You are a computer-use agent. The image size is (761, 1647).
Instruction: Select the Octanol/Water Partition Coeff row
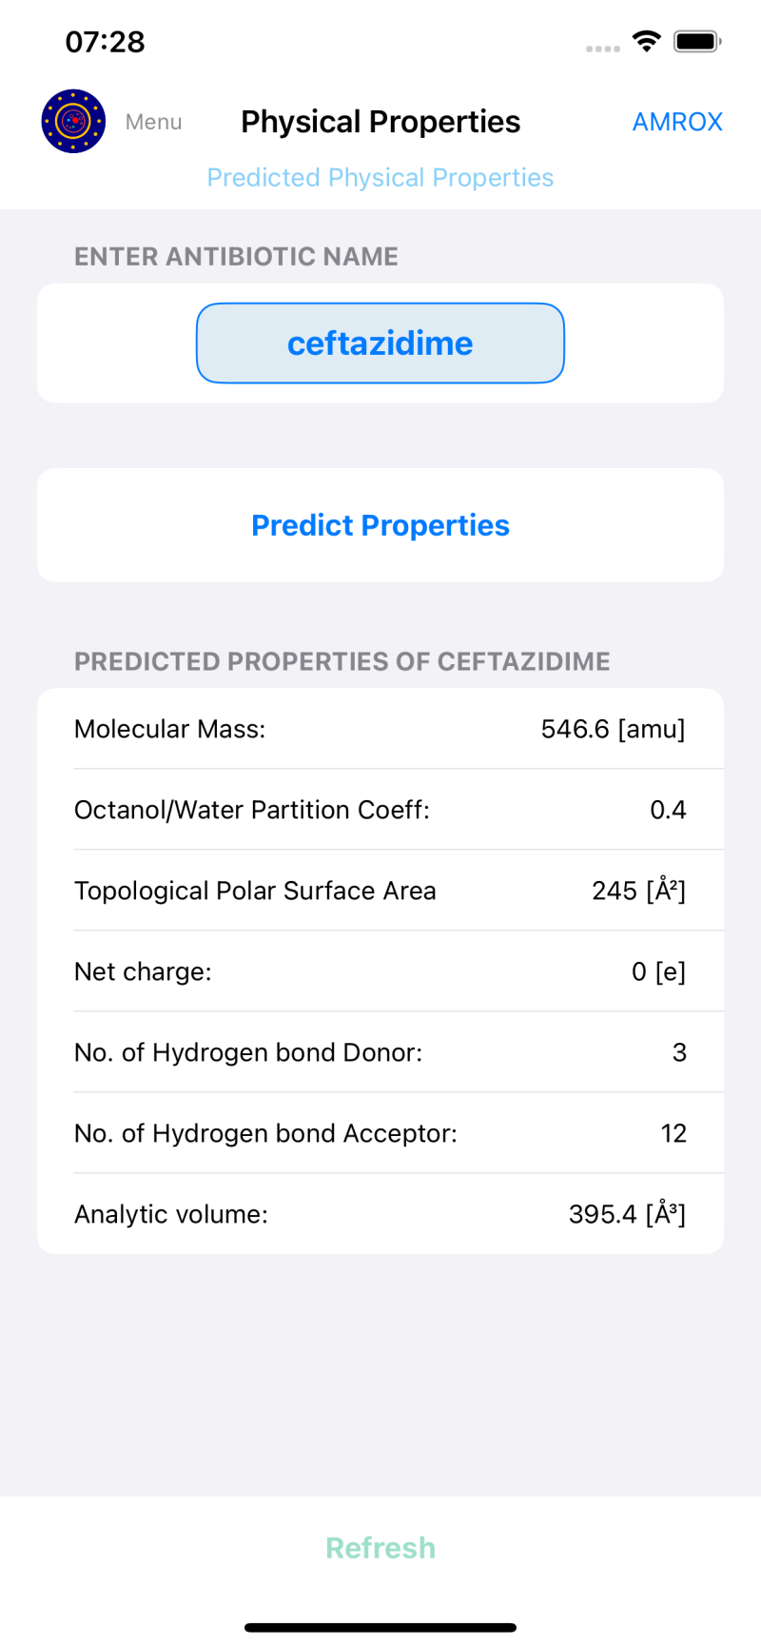click(x=380, y=810)
